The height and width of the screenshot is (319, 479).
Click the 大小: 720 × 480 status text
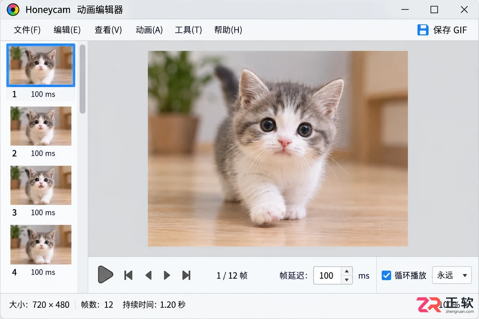[x=39, y=305]
